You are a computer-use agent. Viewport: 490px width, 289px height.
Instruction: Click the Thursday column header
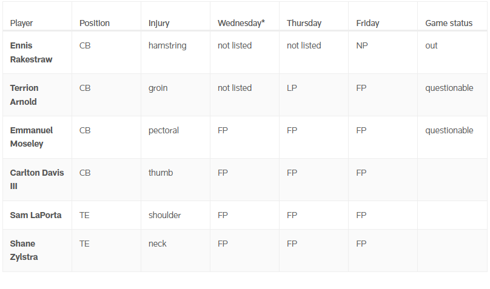coord(304,24)
